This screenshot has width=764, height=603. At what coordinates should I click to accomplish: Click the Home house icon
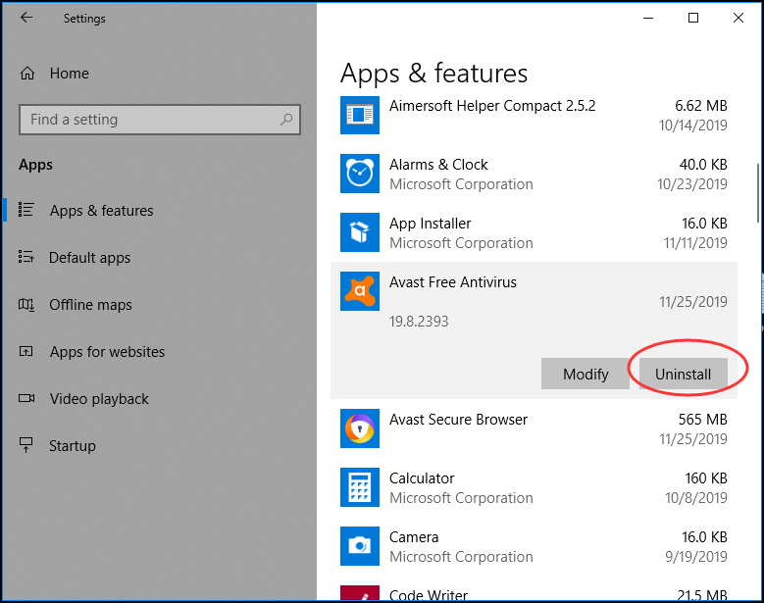coord(27,74)
